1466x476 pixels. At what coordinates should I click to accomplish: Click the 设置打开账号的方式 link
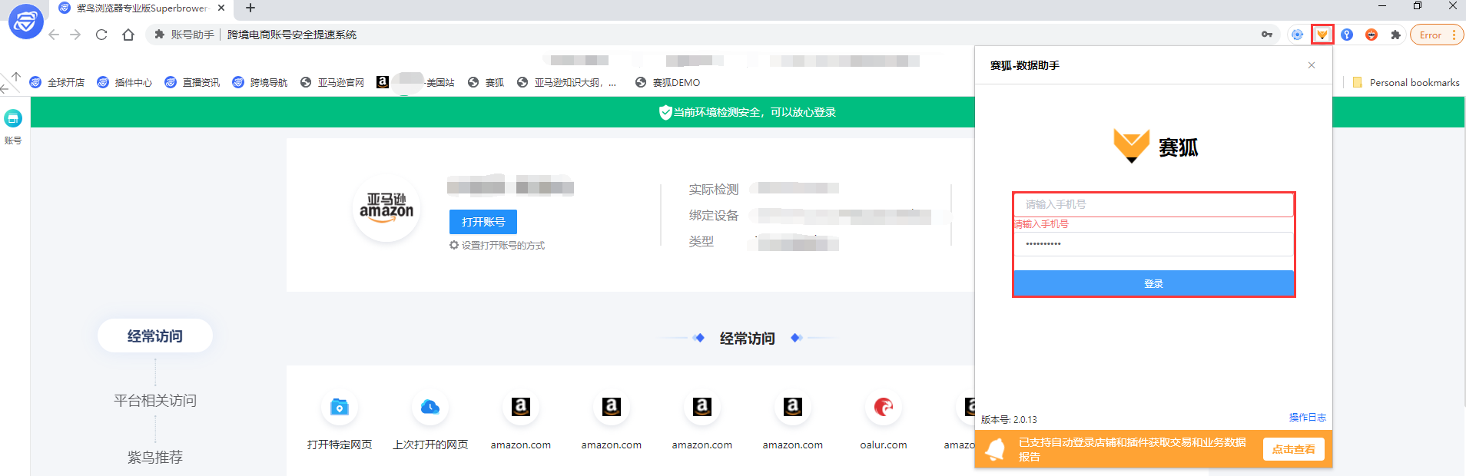pyautogui.click(x=503, y=246)
